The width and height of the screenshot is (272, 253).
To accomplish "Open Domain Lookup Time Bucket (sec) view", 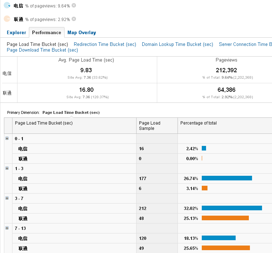I will [177, 44].
